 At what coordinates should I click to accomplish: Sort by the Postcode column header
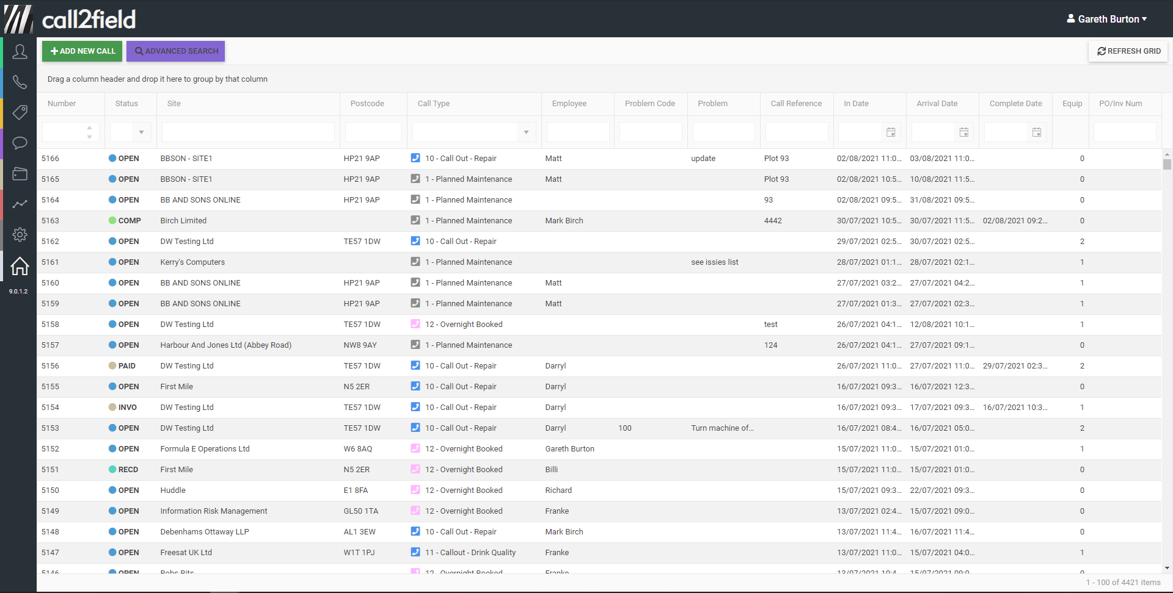(367, 104)
